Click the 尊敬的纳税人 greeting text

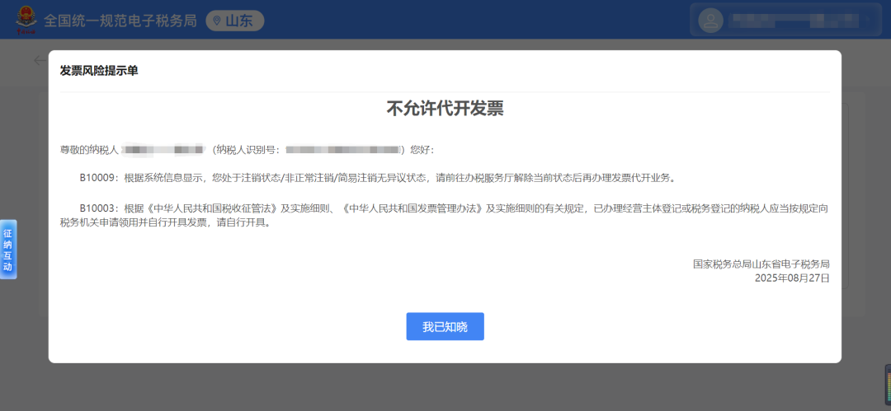click(88, 150)
